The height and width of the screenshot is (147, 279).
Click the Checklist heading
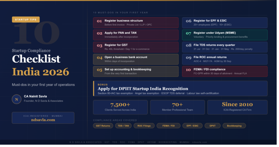pyautogui.click(x=36, y=59)
